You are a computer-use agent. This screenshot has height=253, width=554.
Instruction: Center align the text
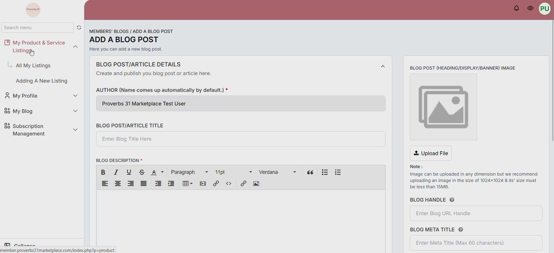(118, 184)
